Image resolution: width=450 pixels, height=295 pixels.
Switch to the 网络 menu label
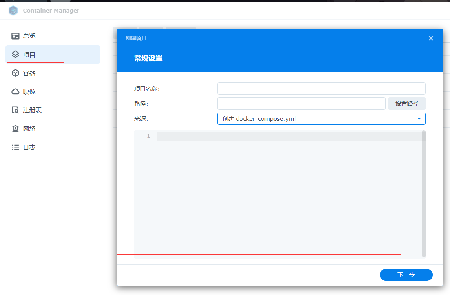[x=29, y=129]
